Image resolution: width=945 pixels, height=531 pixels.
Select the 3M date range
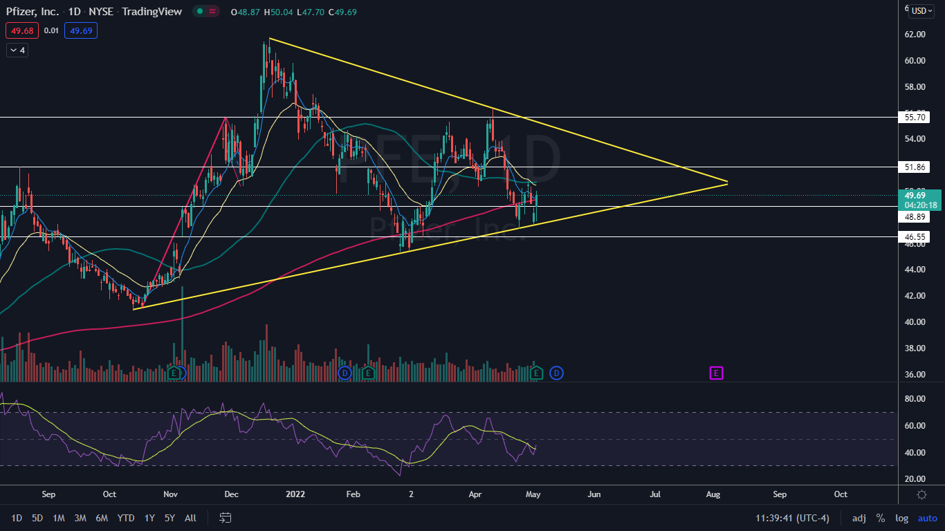click(x=80, y=518)
